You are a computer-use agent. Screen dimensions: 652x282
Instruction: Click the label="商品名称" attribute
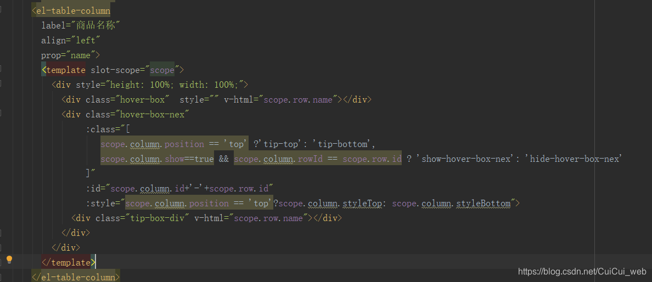pos(80,25)
